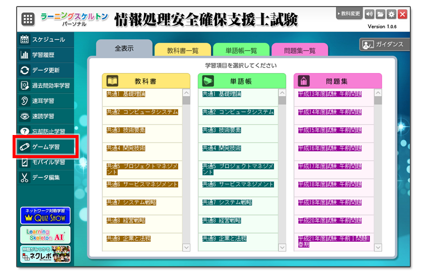427x274 pixels.
Task: Select 共通2 コンピュータシステム in 単語帳 list
Action: (238, 115)
